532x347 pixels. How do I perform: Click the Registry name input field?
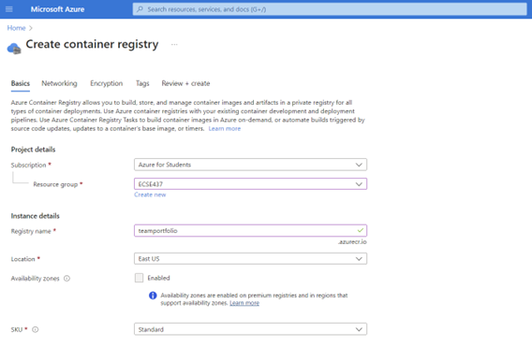[250, 231]
